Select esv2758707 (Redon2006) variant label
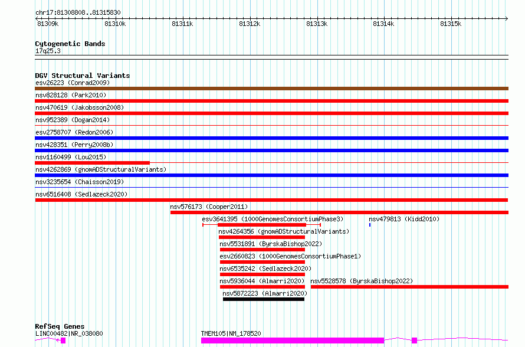525x347 pixels. click(74, 132)
